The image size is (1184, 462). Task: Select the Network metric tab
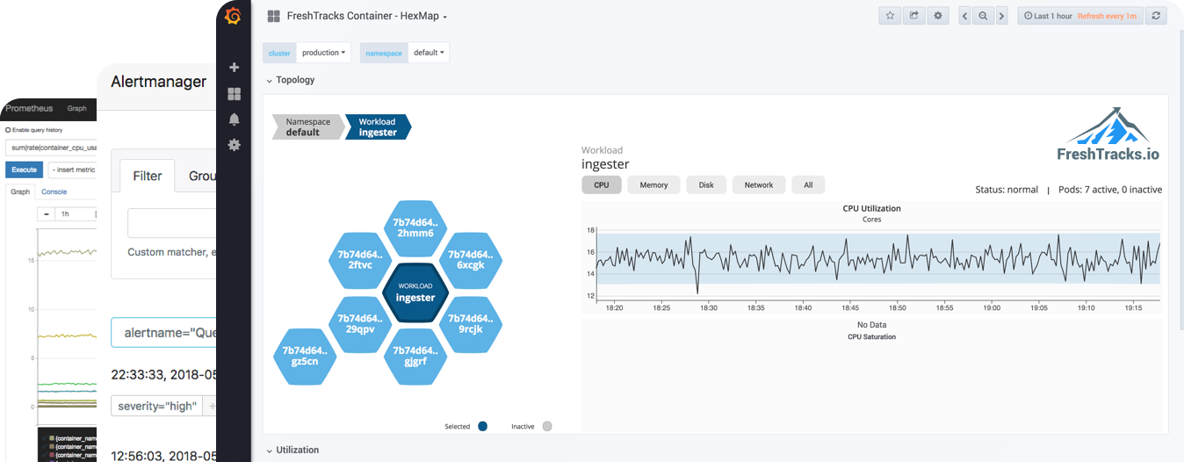pos(759,184)
